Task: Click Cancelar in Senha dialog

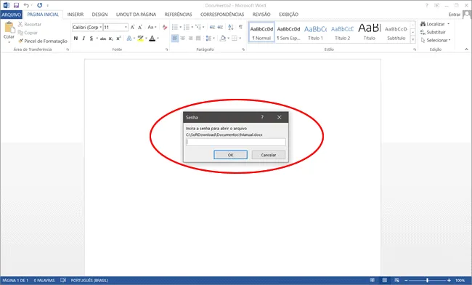Action: coord(269,155)
